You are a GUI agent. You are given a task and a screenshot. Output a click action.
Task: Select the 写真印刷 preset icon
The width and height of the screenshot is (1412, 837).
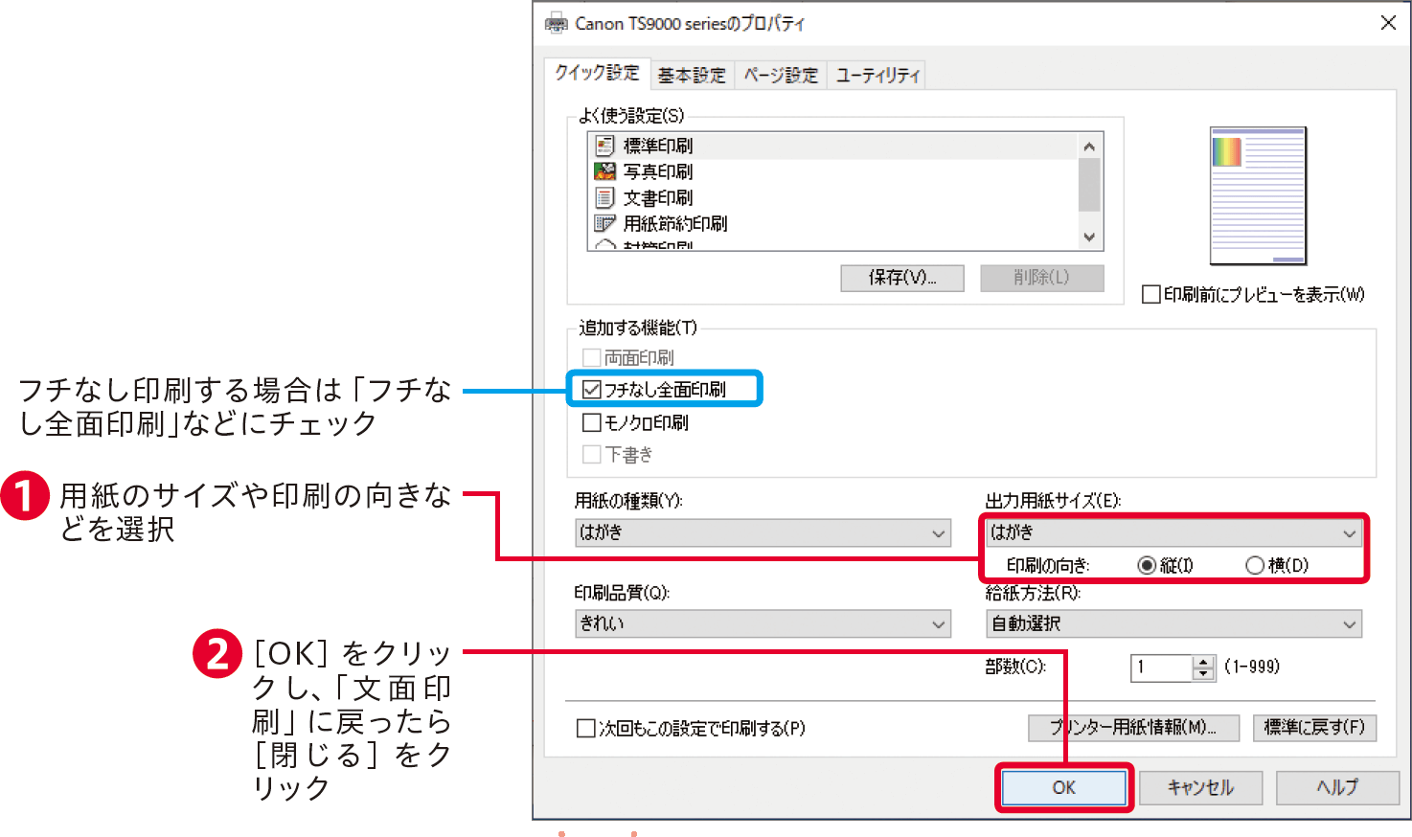(604, 171)
